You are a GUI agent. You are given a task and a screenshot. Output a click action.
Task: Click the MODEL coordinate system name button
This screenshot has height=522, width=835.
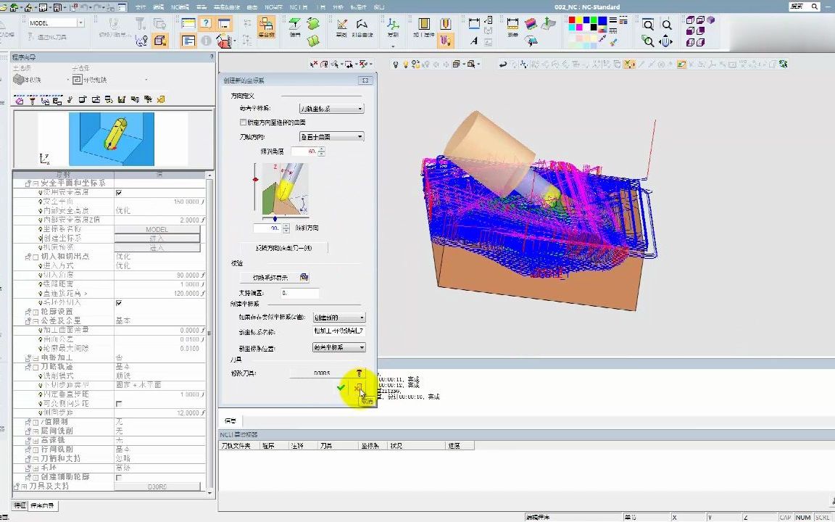click(x=157, y=230)
